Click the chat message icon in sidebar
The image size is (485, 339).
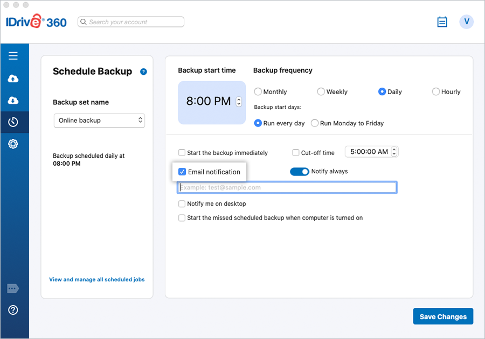(x=13, y=289)
